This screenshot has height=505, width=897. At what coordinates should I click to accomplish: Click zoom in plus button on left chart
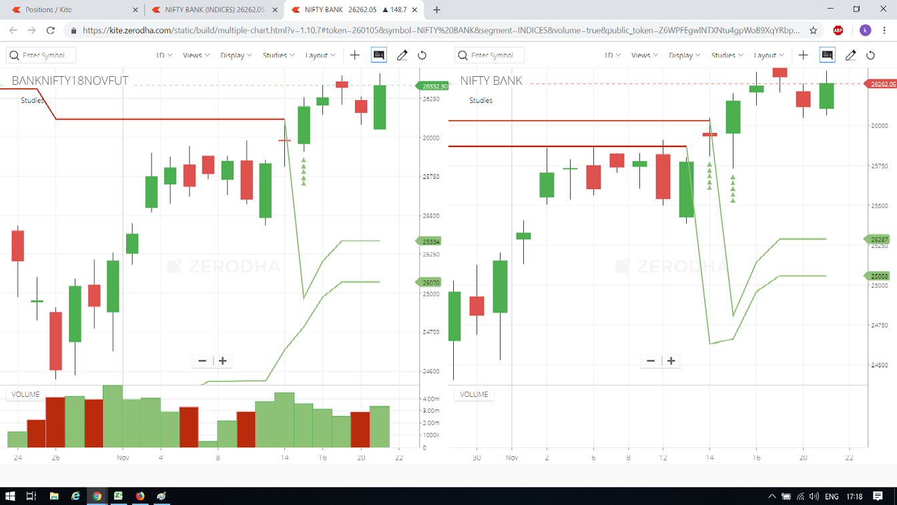223,361
